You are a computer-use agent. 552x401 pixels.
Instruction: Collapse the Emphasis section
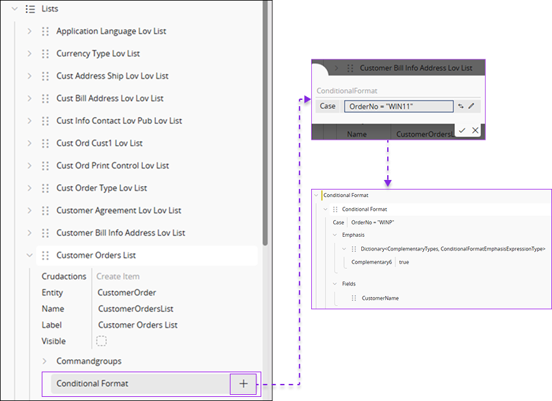click(x=334, y=235)
